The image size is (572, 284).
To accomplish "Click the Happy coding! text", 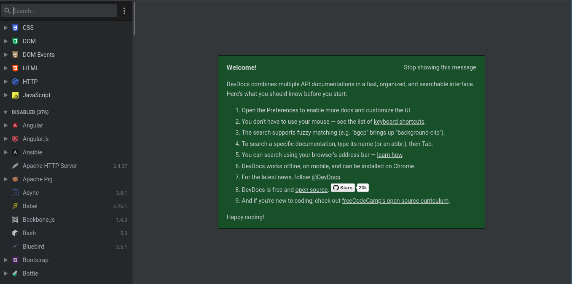I will tap(245, 217).
